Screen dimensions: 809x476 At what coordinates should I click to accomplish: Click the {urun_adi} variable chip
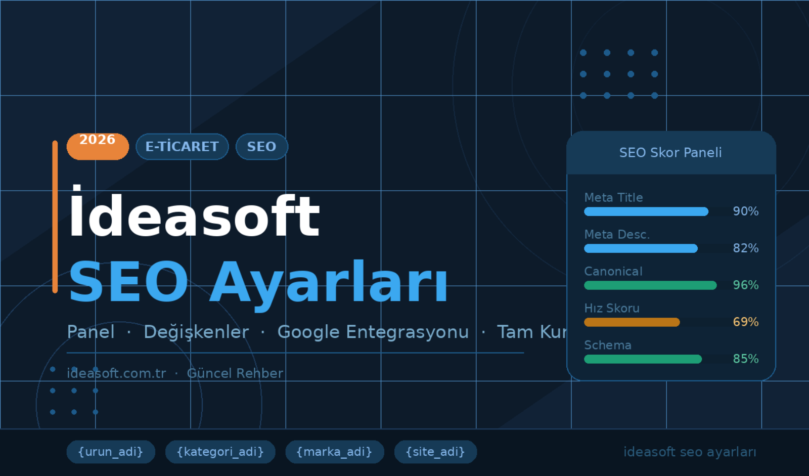pyautogui.click(x=111, y=452)
